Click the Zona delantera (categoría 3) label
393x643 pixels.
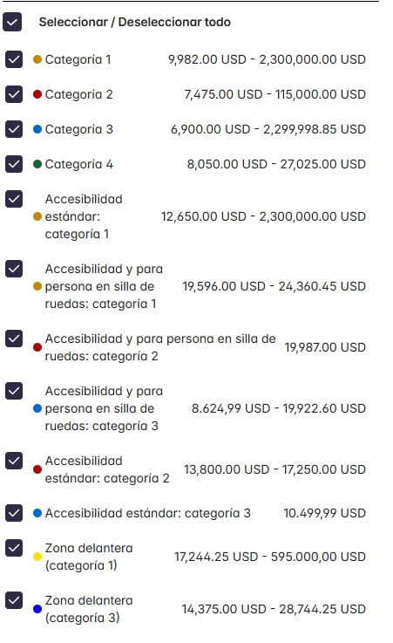pyautogui.click(x=89, y=609)
